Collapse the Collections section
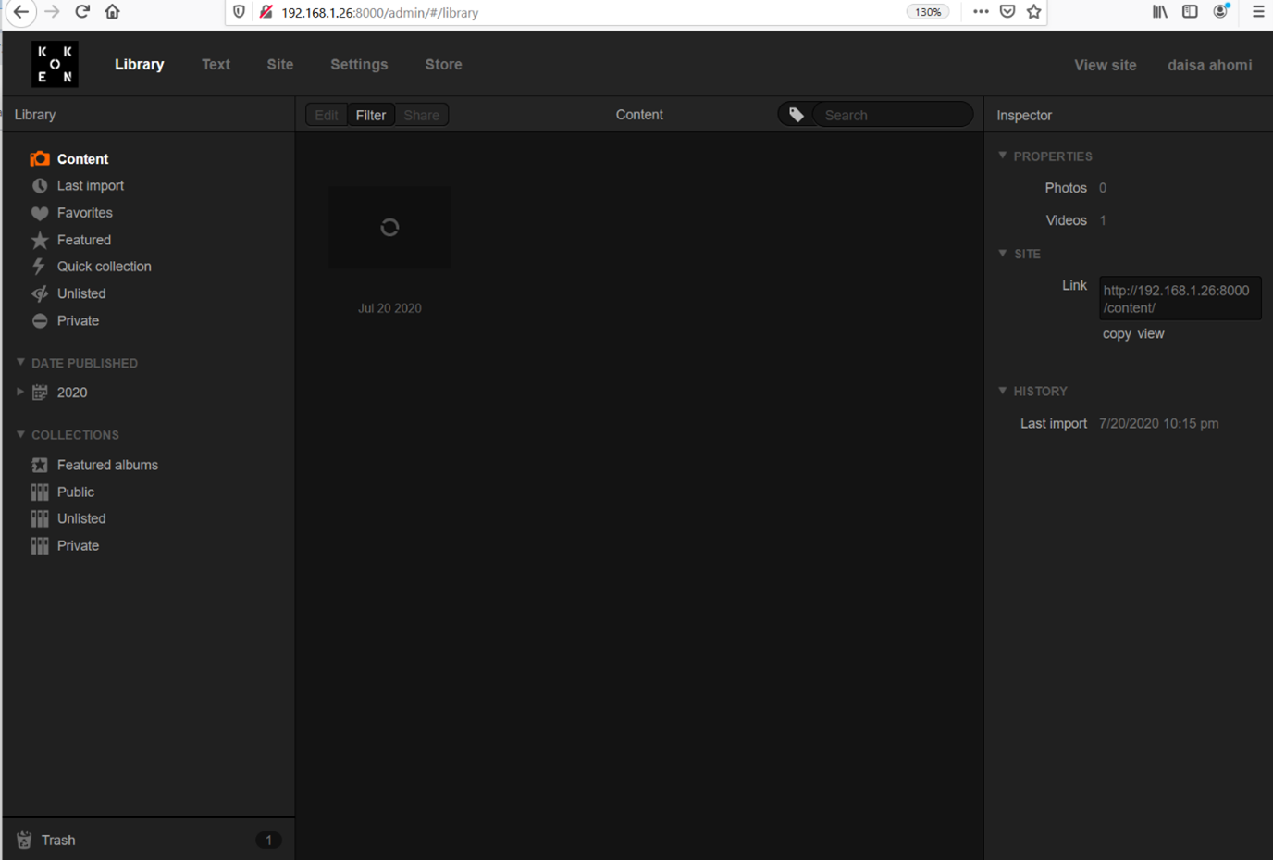1273x860 pixels. (x=20, y=434)
